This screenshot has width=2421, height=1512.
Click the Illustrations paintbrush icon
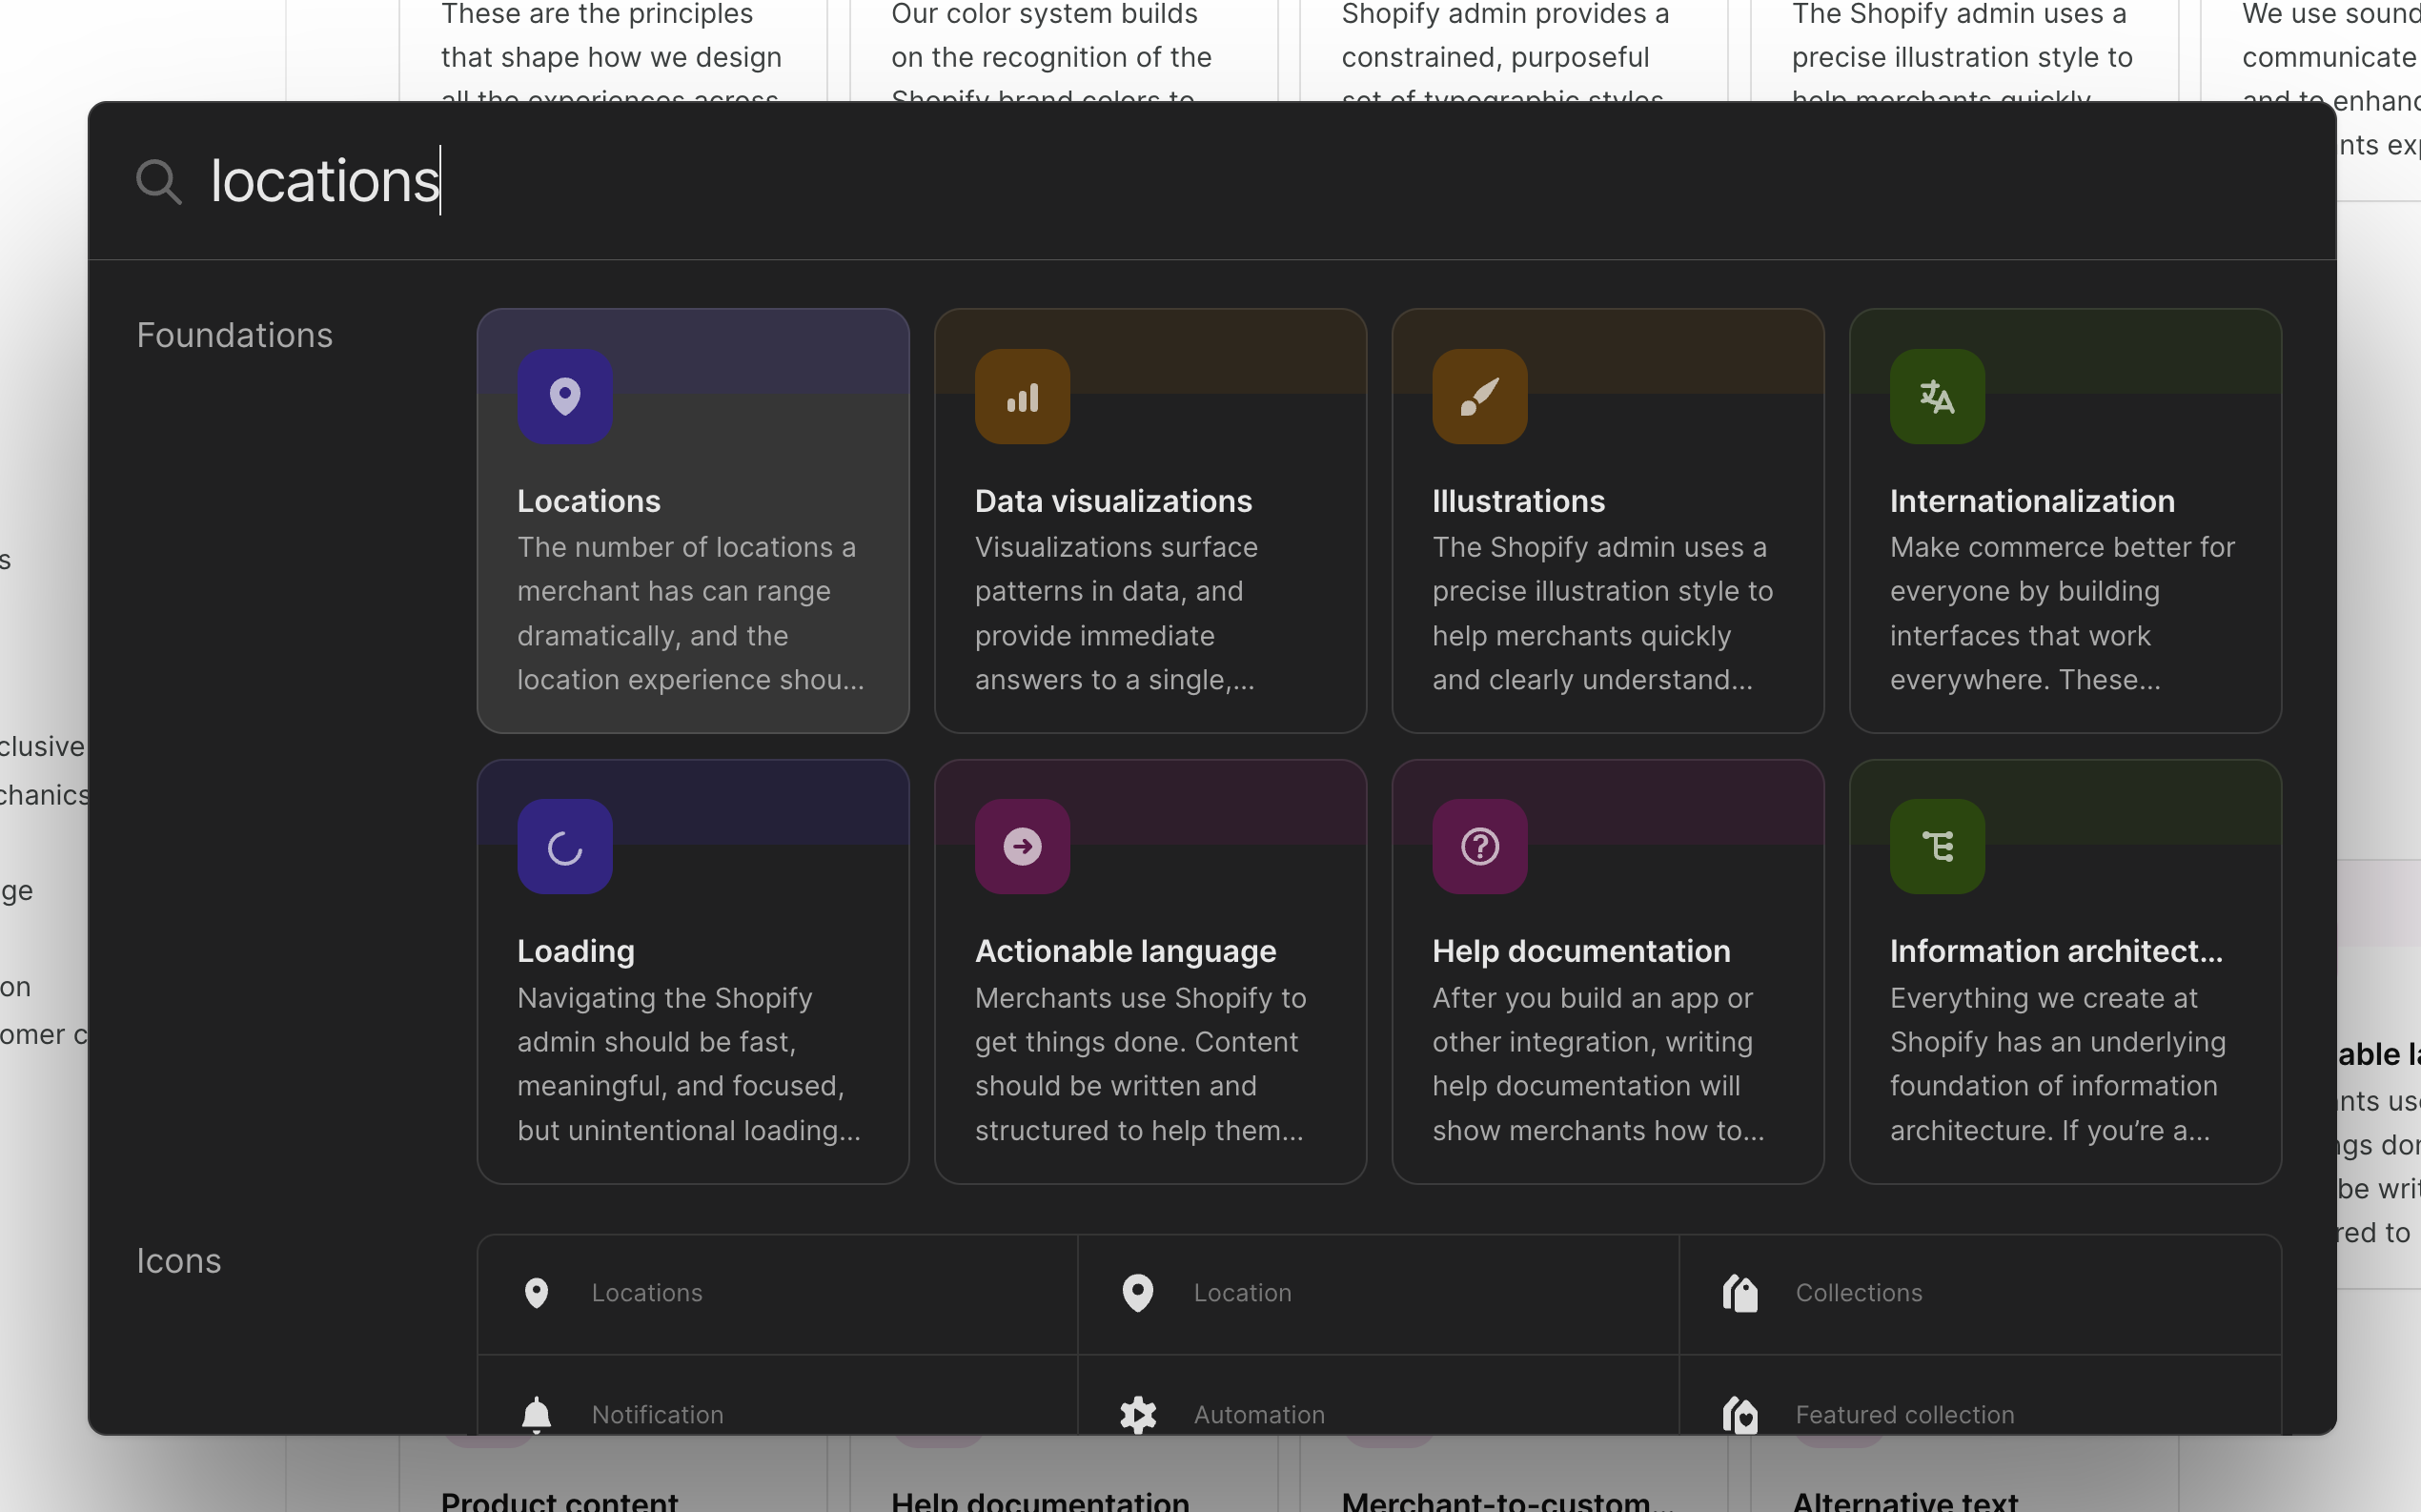(1479, 396)
